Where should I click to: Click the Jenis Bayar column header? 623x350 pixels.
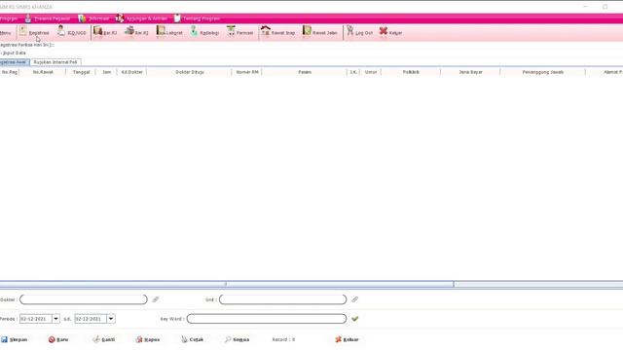click(470, 72)
